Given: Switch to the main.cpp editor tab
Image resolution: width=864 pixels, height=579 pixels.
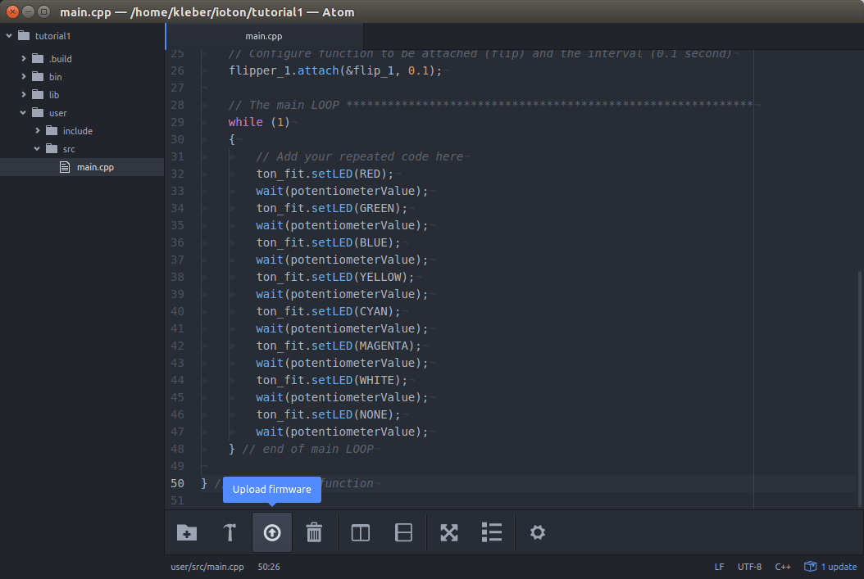Looking at the screenshot, I should click(264, 36).
